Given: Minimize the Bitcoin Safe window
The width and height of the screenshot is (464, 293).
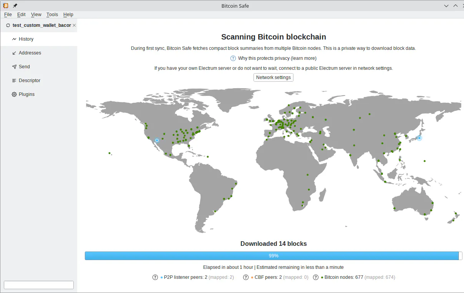Looking at the screenshot, I should (x=446, y=6).
